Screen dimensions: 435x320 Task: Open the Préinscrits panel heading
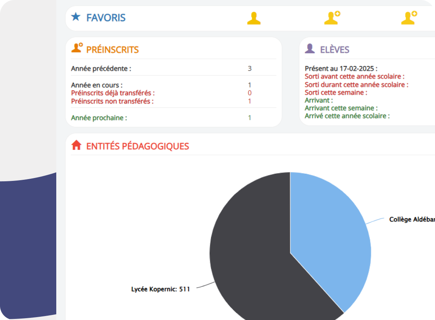[x=112, y=50]
